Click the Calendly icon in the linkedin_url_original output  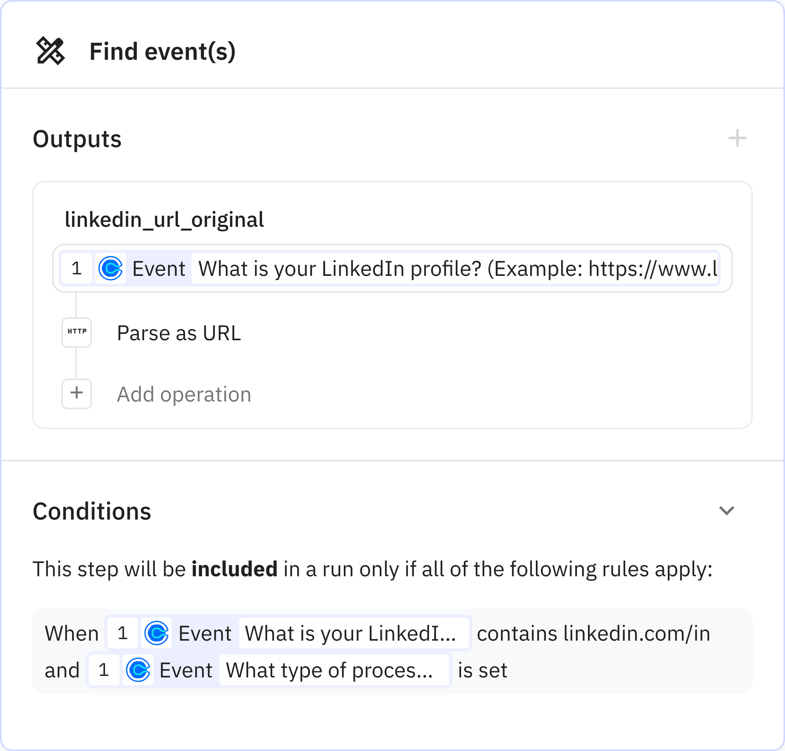(x=110, y=268)
